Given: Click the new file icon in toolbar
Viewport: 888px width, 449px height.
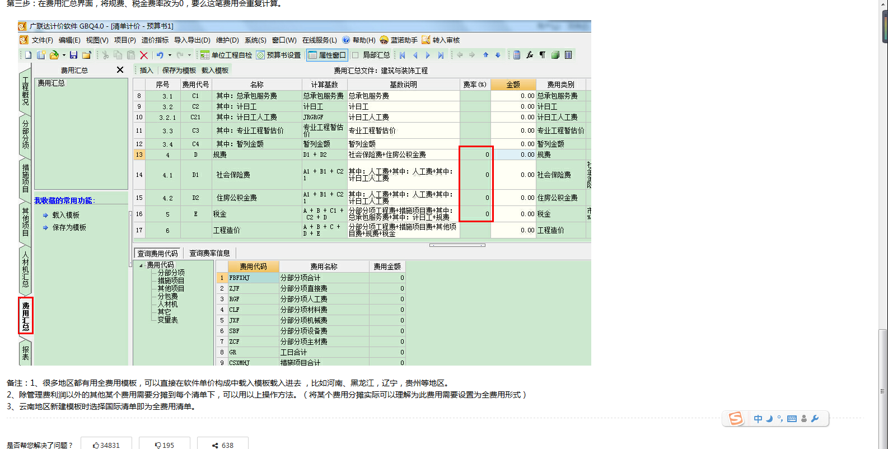Looking at the screenshot, I should [28, 55].
